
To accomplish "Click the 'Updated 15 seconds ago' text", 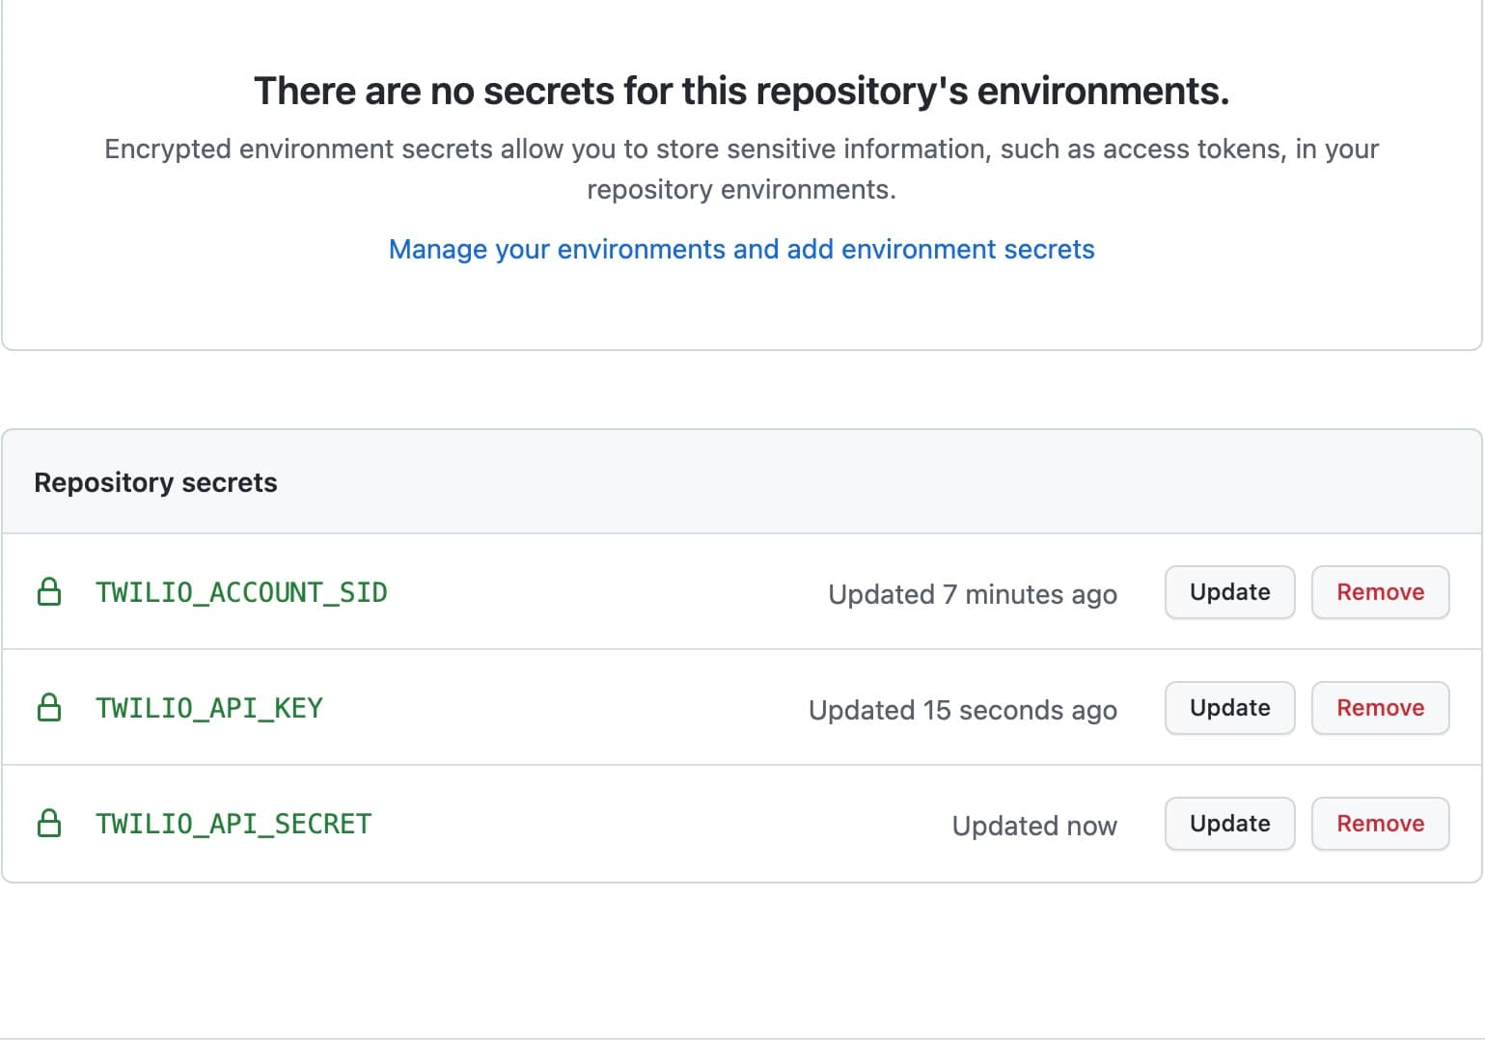I will [x=963, y=710].
